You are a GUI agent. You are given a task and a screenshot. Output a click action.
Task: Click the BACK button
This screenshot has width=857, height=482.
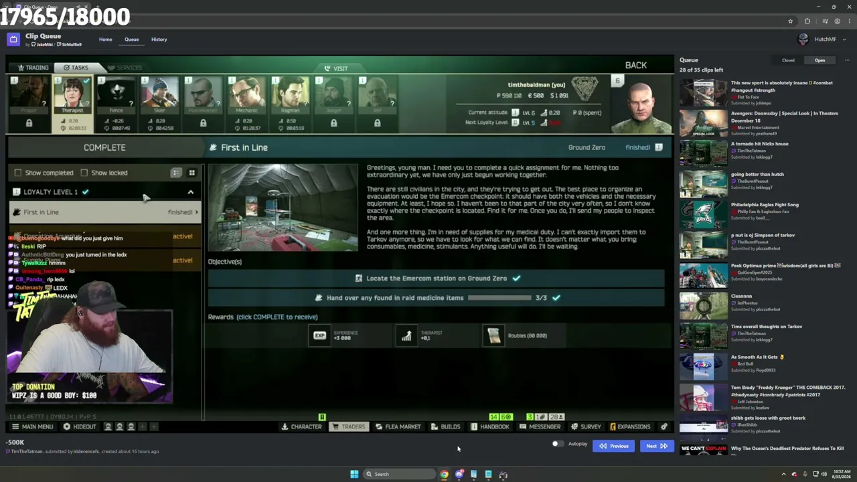click(x=636, y=65)
